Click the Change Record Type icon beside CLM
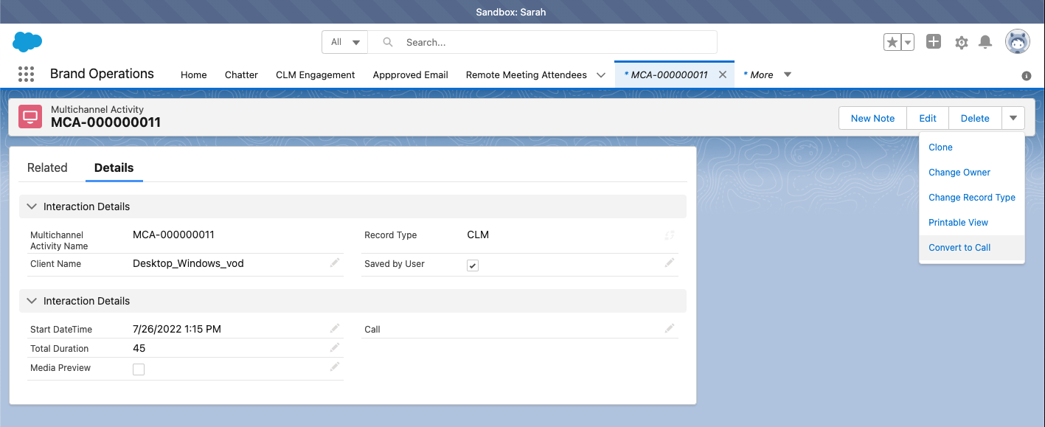Screen dimensions: 1045x427 [x=669, y=235]
